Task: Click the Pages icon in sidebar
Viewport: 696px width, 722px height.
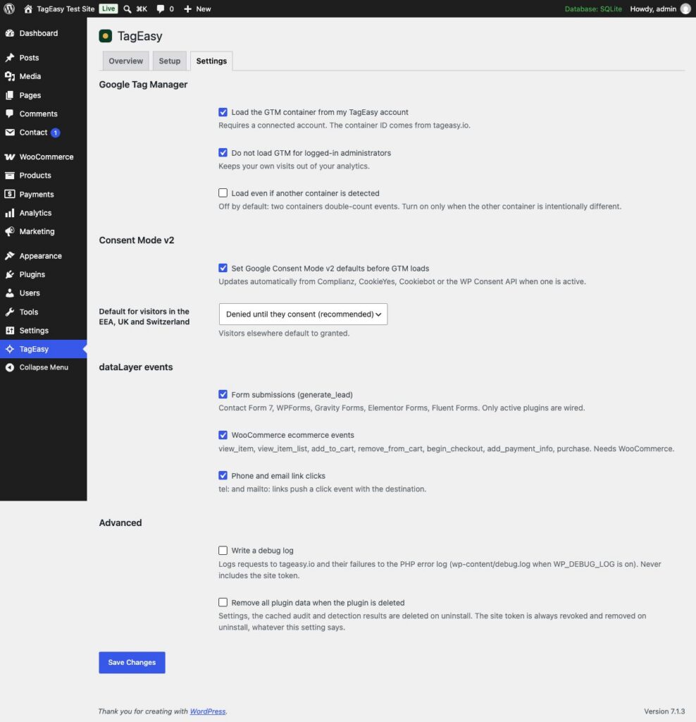Action: (10, 95)
